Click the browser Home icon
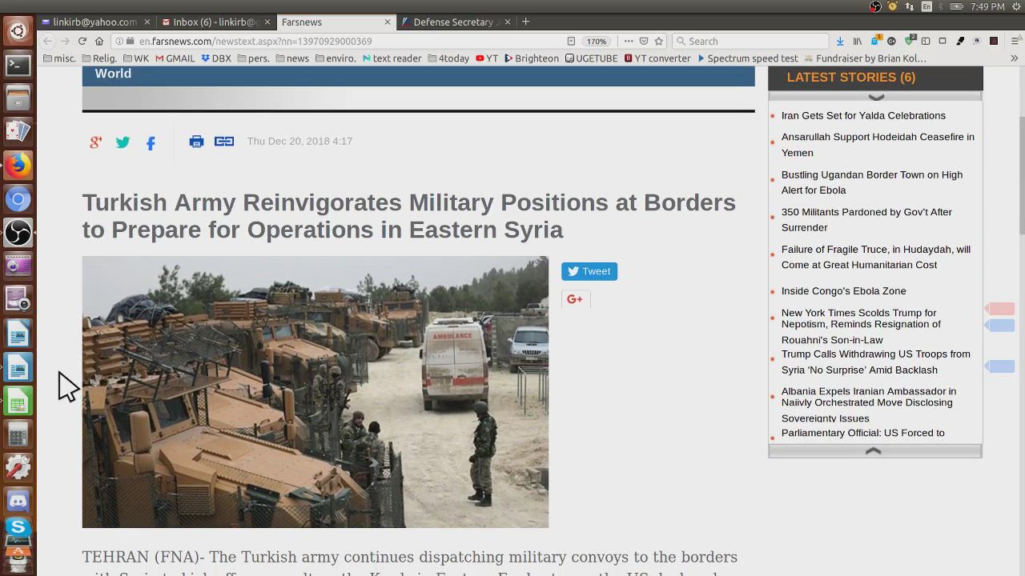Image resolution: width=1025 pixels, height=576 pixels. [98, 41]
